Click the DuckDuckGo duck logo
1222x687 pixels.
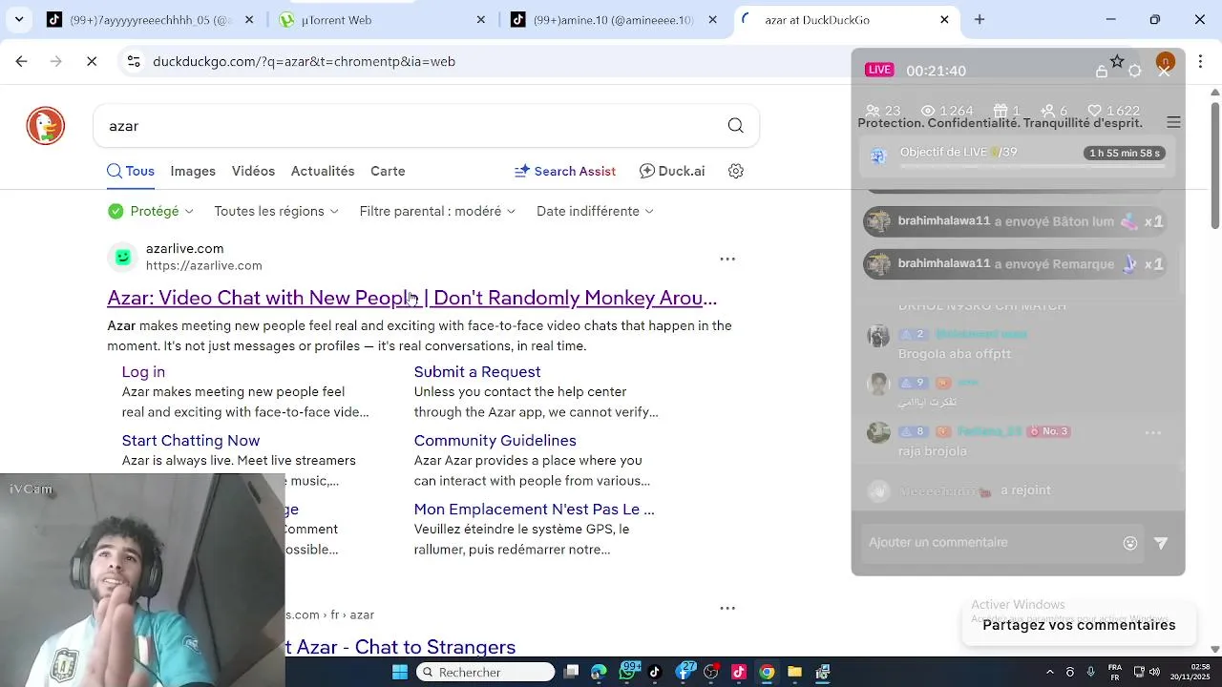(46, 126)
